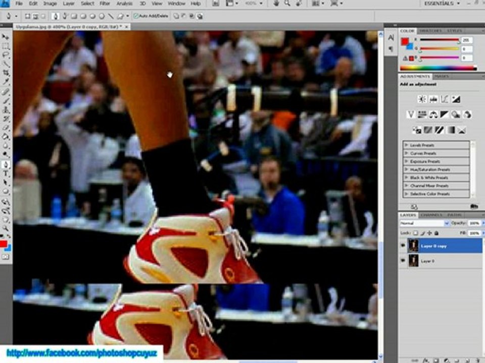Viewport: 485px width, 363px height.
Task: Open the Filter menu
Action: [105, 4]
